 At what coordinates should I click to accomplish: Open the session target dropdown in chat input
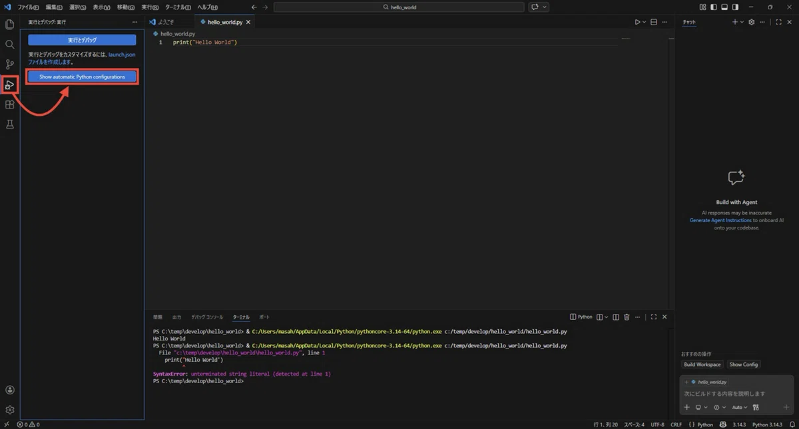pyautogui.click(x=700, y=407)
